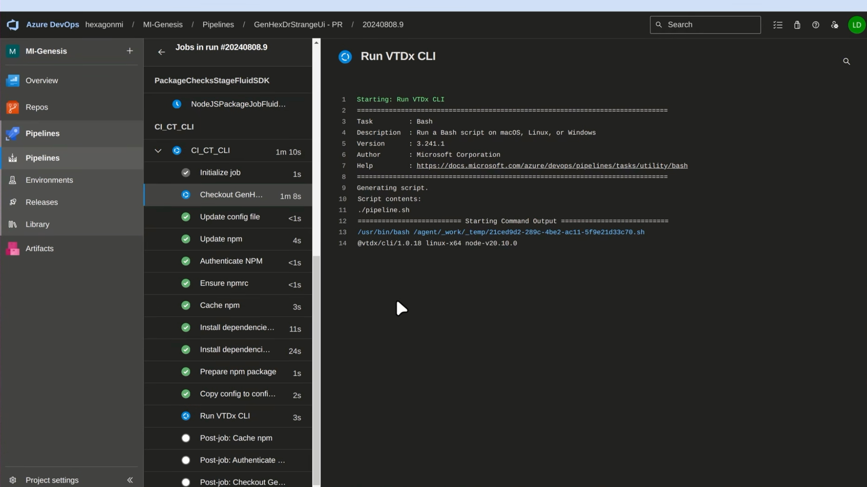
Task: Open the Marketplace shopping bag icon
Action: pyautogui.click(x=797, y=25)
